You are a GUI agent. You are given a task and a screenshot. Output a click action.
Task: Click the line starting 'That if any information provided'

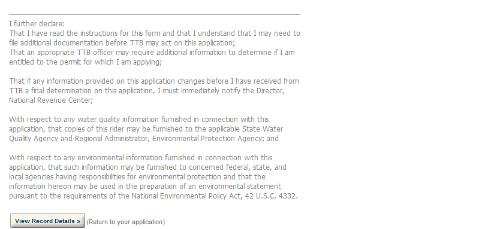pyautogui.click(x=154, y=81)
